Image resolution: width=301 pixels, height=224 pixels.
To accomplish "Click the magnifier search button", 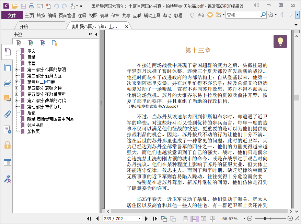I will [x=263, y=15].
